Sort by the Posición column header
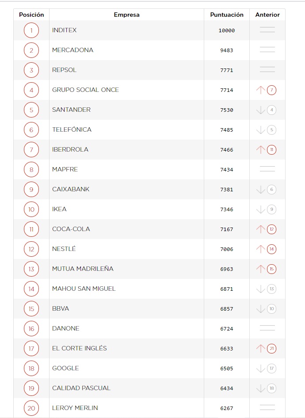Viewport: 305px width, 418px height. coord(31,15)
